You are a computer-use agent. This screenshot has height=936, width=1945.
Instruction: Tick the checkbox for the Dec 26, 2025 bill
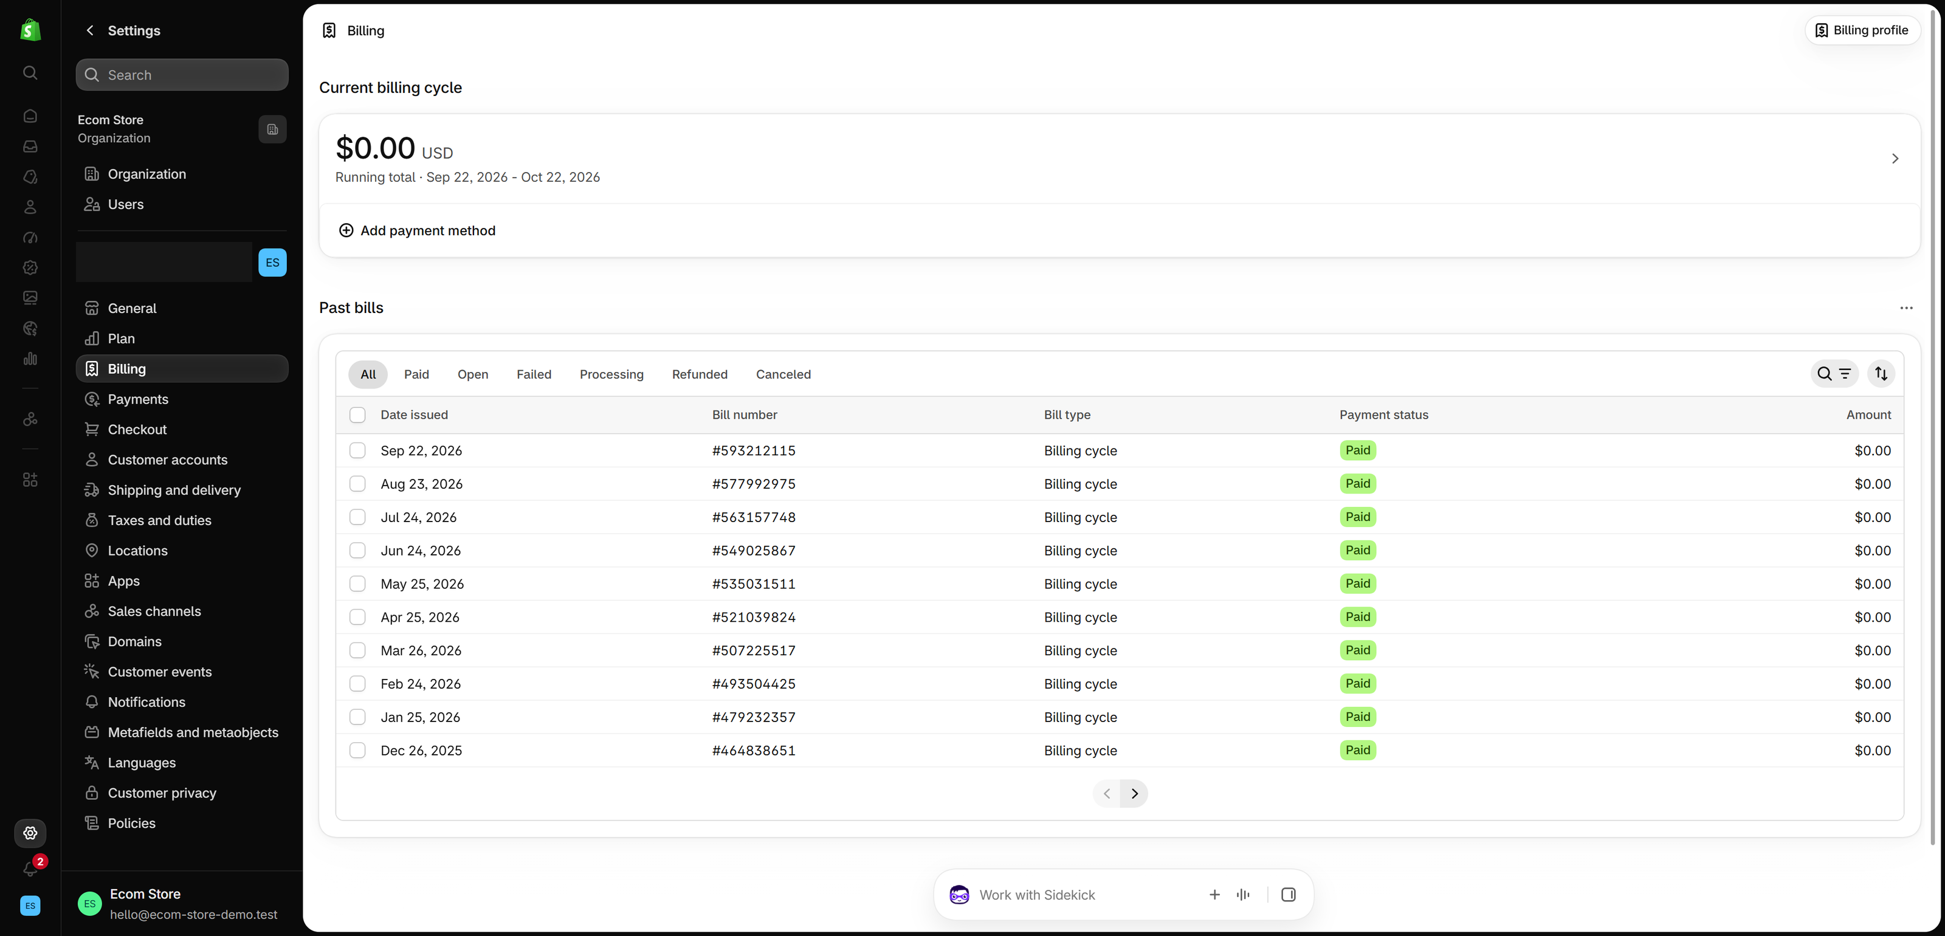coord(358,750)
